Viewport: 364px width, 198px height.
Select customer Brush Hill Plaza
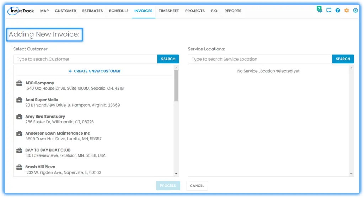[x=40, y=167]
